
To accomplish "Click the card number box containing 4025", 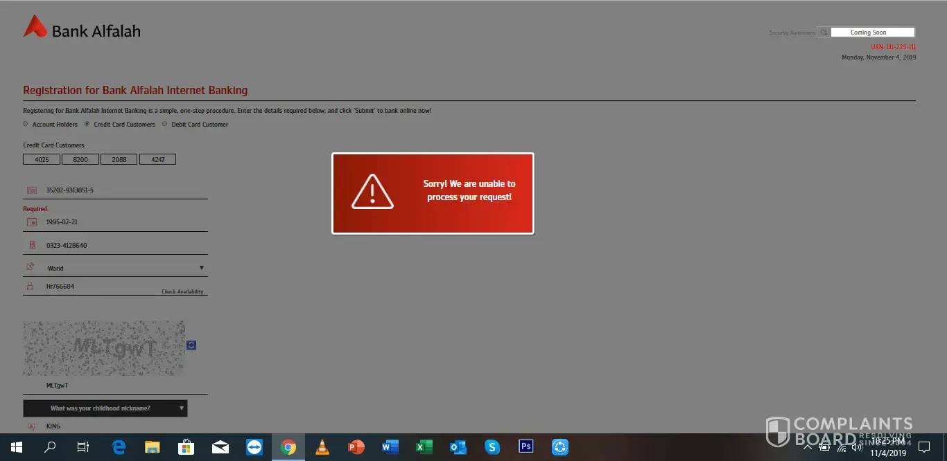I will [42, 159].
